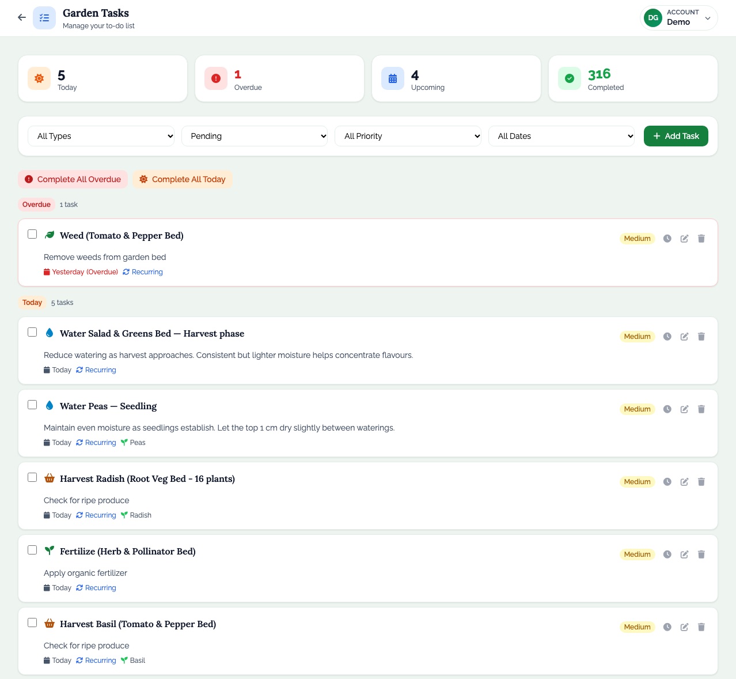Click Complete All Overdue

[x=73, y=179]
